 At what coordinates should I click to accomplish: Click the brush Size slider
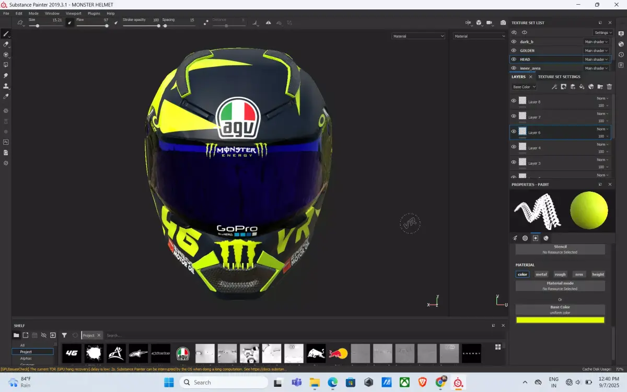click(45, 26)
